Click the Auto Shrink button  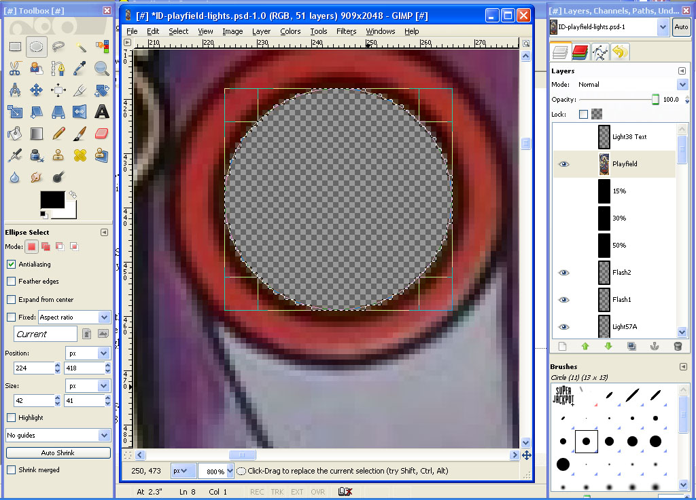[58, 453]
